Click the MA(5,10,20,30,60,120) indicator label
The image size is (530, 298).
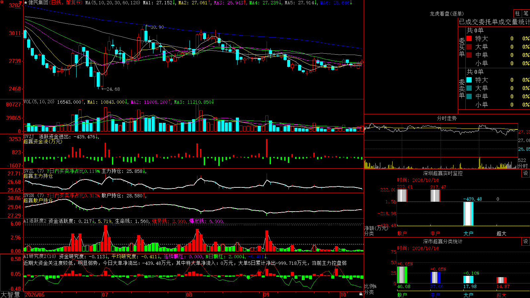[113, 3]
